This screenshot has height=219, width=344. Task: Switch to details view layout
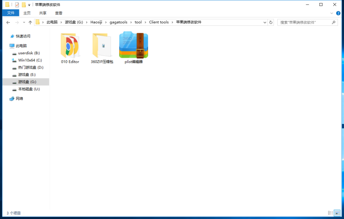(330, 213)
